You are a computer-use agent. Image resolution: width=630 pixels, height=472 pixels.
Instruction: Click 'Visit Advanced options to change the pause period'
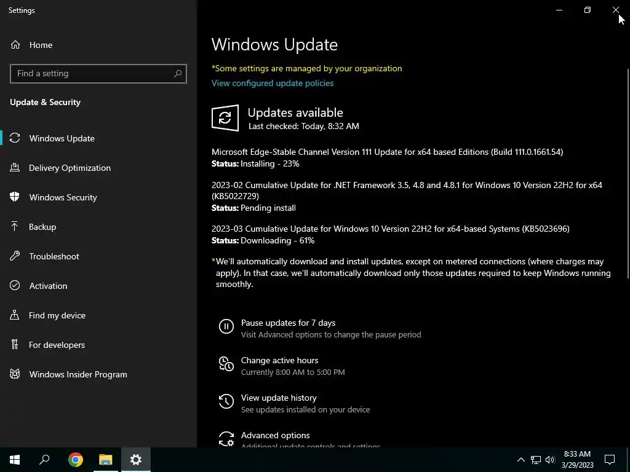tap(331, 335)
